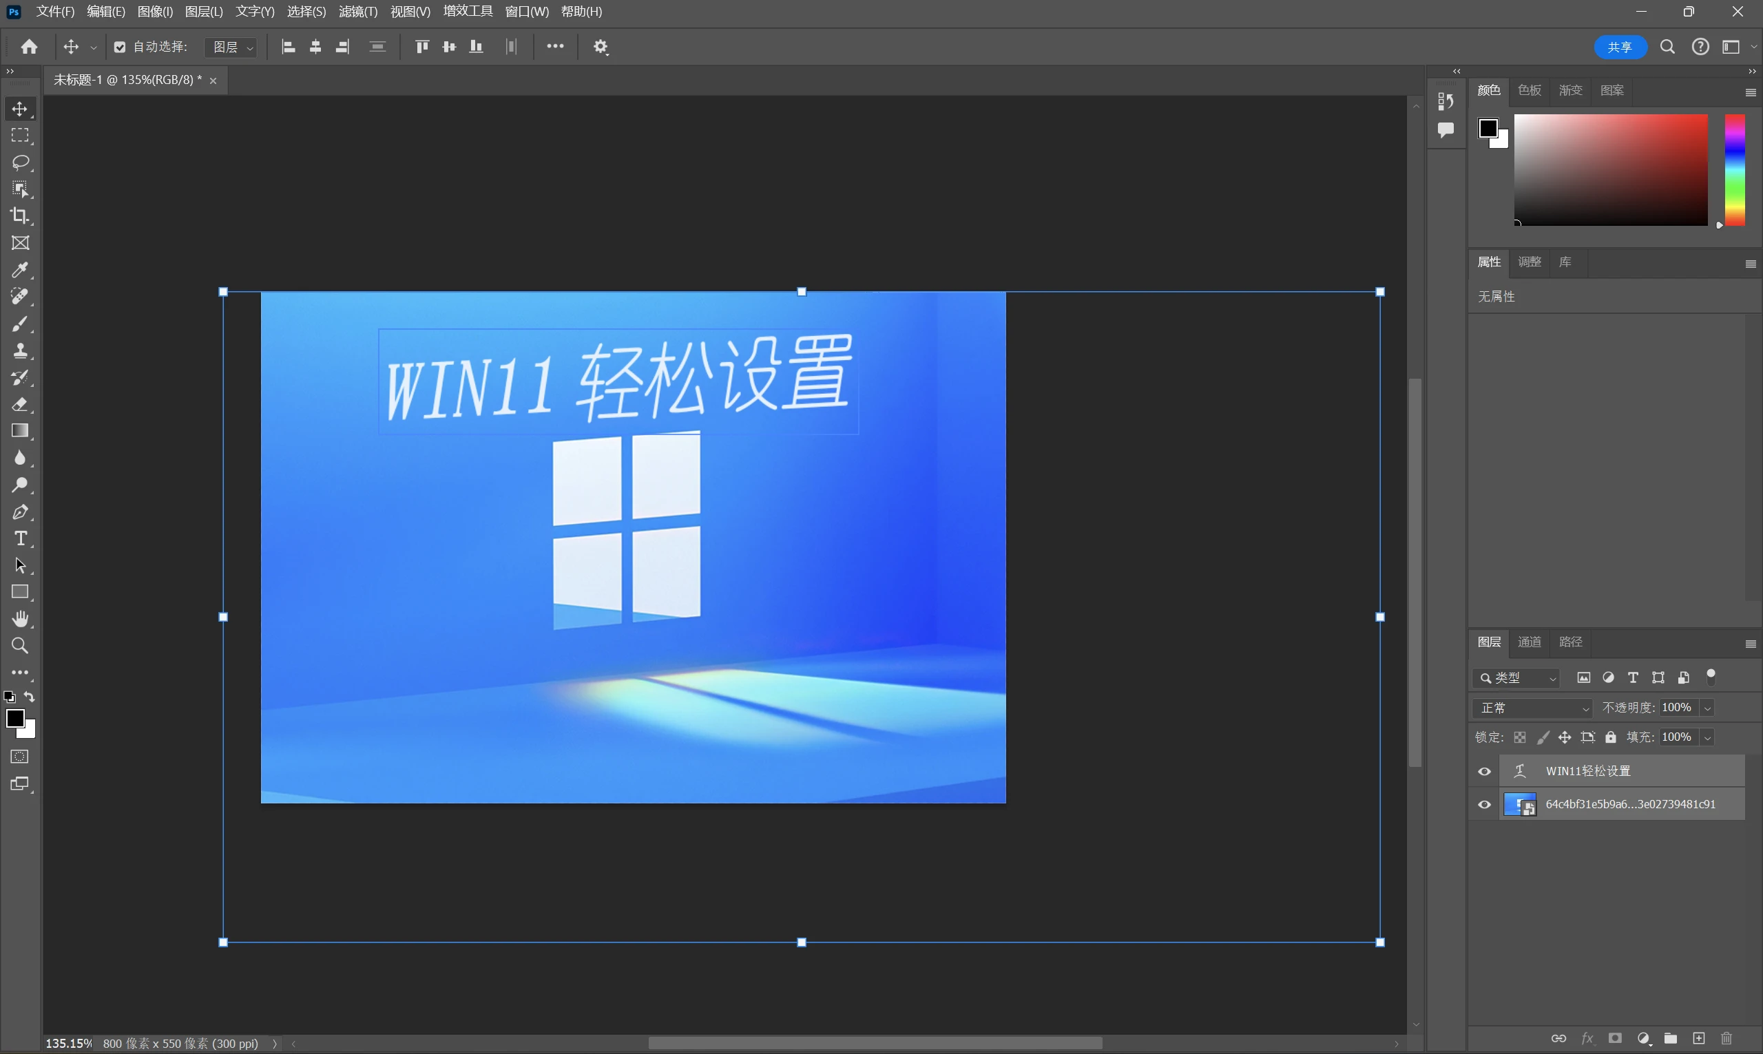The image size is (1763, 1054).
Task: Click the foreground color swatch in Color panel
Action: point(1488,129)
